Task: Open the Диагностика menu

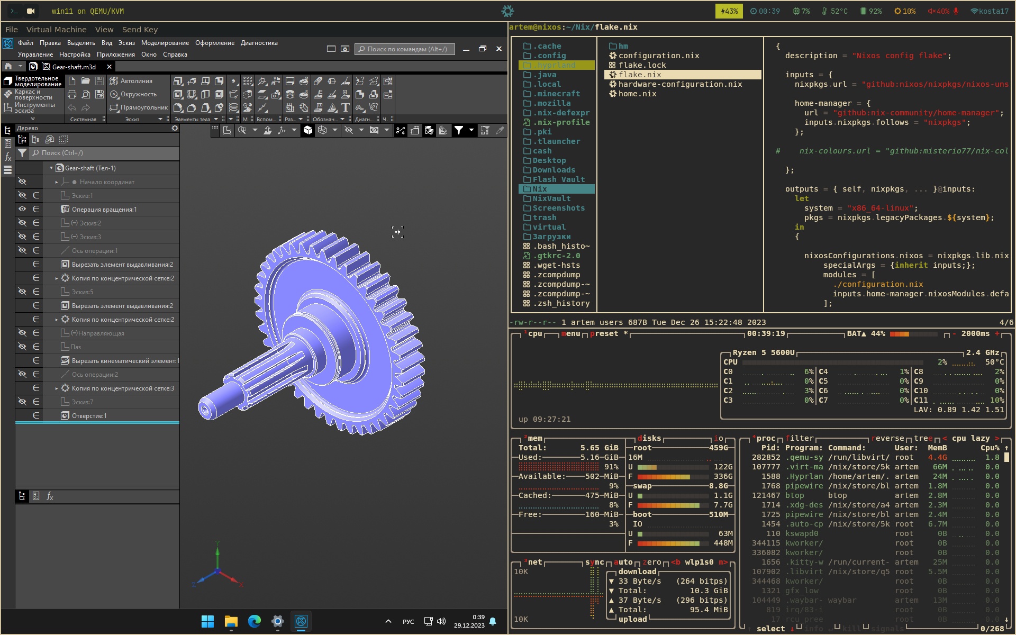Action: click(259, 43)
